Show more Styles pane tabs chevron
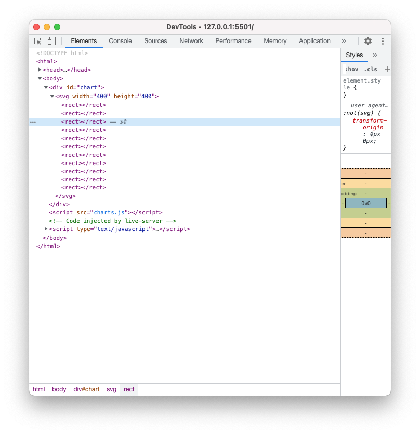Screen dimensions: 420x434 pos(375,55)
